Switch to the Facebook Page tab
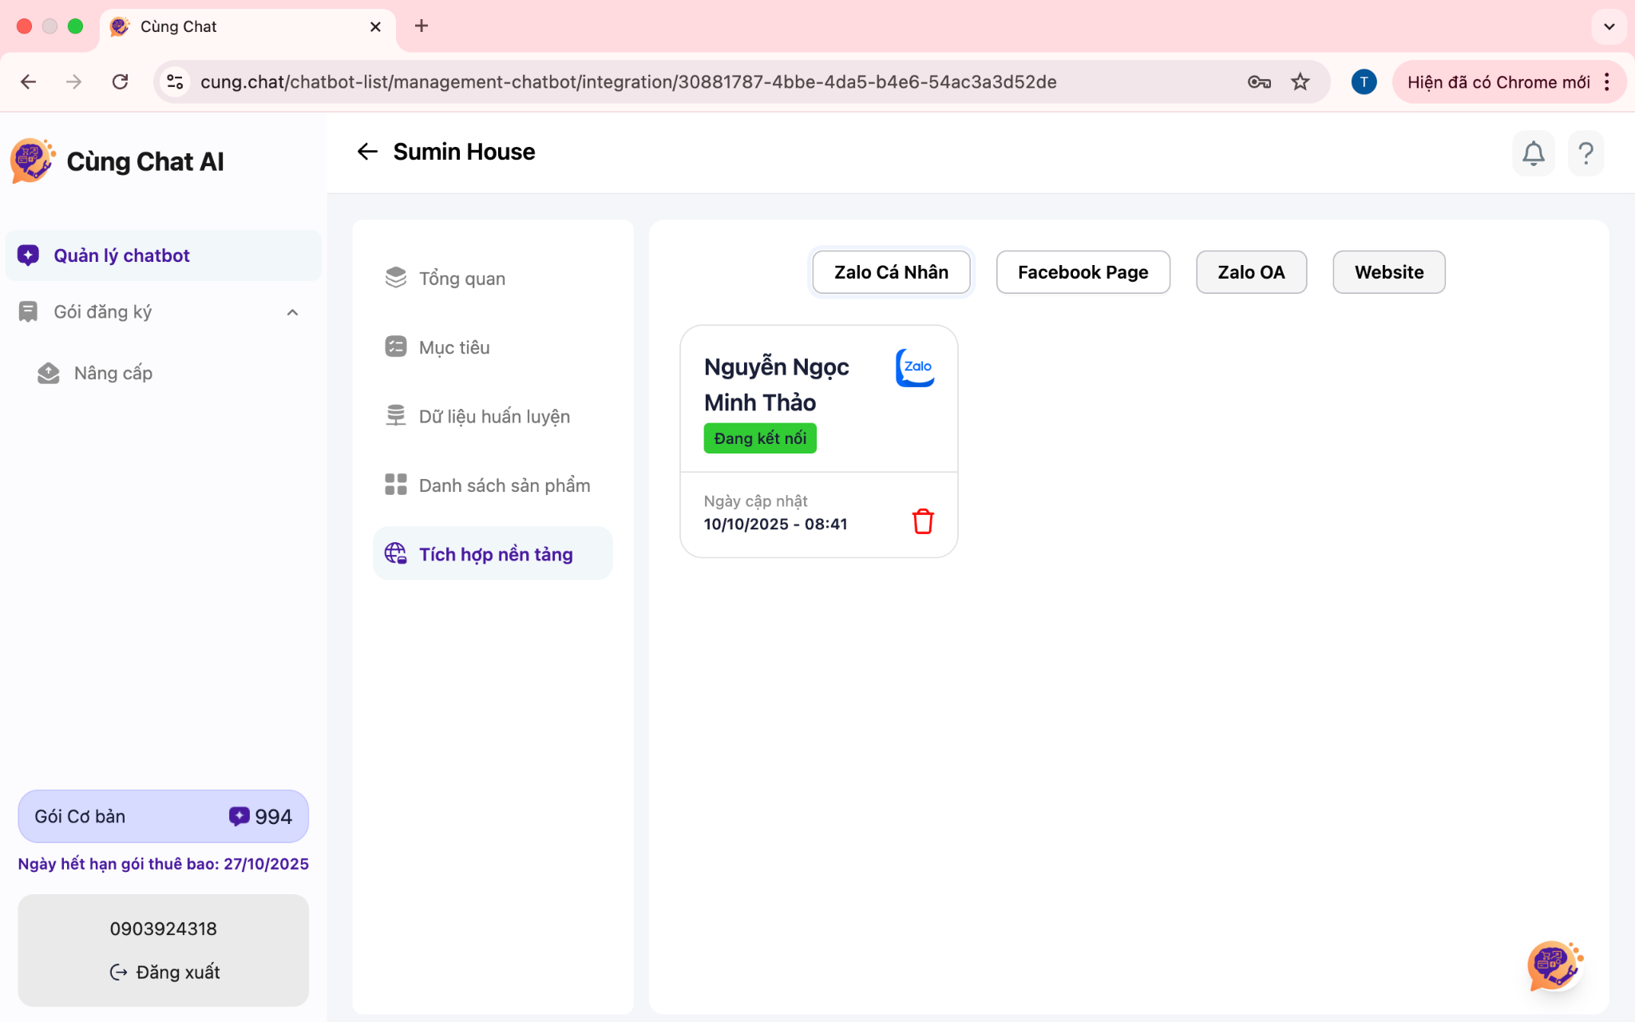Image resolution: width=1635 pixels, height=1022 pixels. (1083, 272)
